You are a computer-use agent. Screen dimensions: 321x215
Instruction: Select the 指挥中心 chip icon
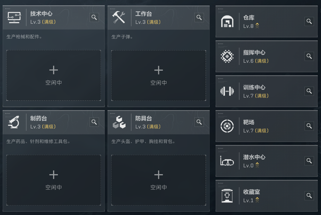click(x=227, y=56)
